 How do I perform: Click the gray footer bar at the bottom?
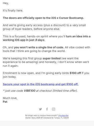[47, 123]
